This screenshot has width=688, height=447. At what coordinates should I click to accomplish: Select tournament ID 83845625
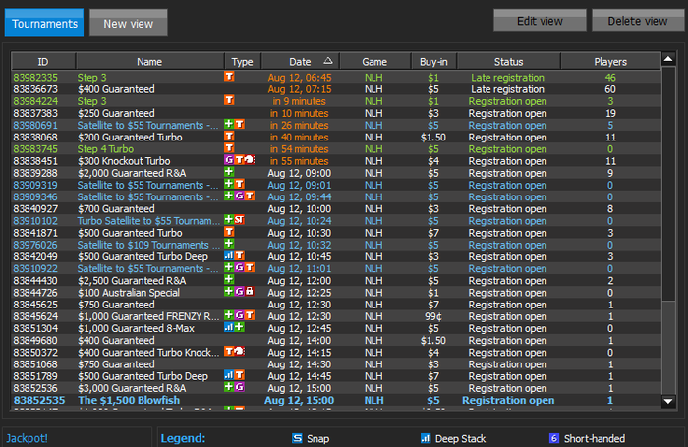[336, 305]
